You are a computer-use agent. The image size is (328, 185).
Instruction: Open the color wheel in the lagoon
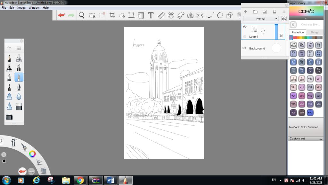[32, 154]
